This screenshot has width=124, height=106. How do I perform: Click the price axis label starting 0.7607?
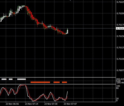point(120,70)
